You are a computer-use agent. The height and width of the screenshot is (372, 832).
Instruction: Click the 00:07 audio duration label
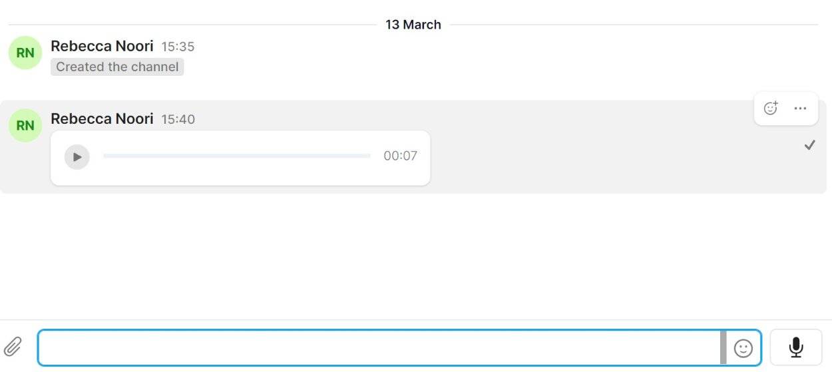pos(400,156)
